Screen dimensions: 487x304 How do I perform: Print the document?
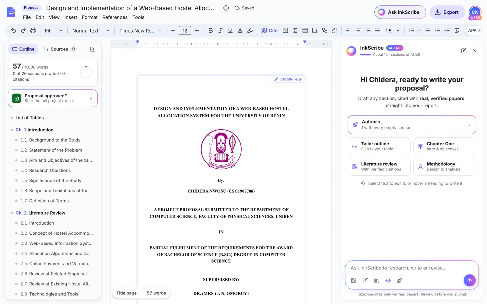(33, 30)
